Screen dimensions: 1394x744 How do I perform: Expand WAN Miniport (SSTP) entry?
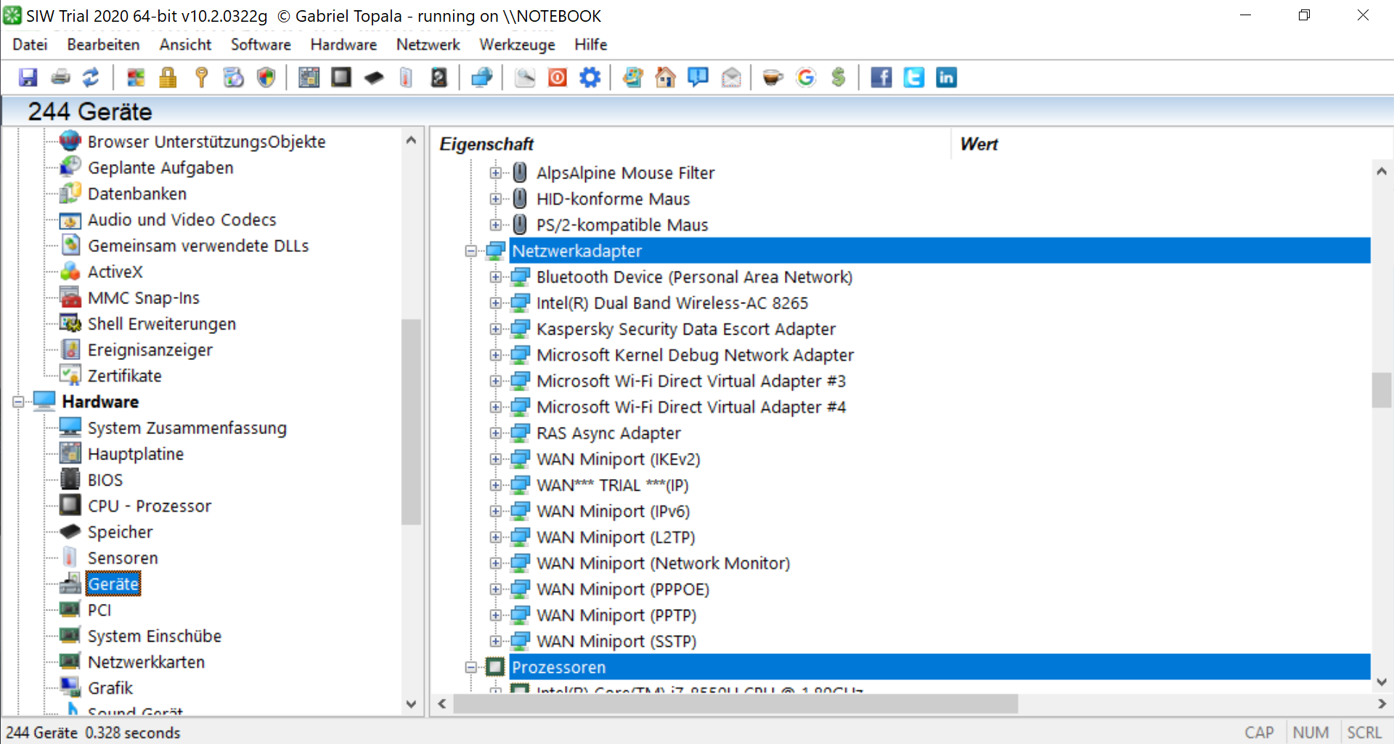pos(495,642)
